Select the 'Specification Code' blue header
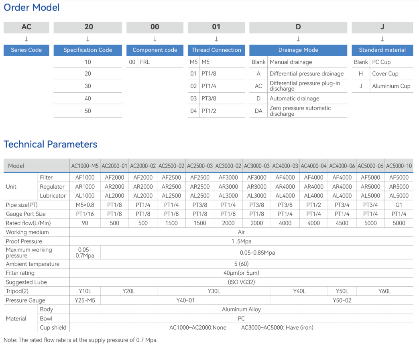419x345 pixels. pos(87,50)
